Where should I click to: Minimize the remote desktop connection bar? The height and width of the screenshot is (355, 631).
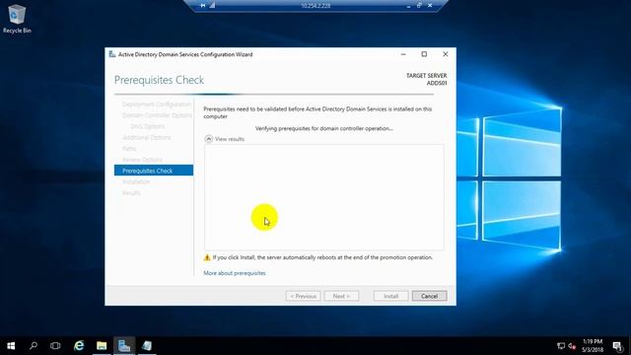(x=408, y=6)
